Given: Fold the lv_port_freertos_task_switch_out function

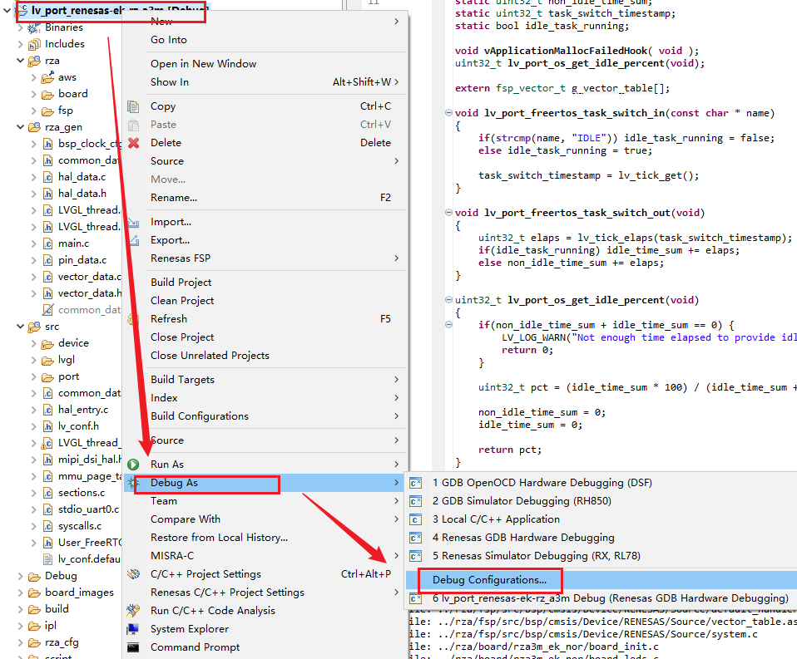Looking at the screenshot, I should [x=449, y=213].
